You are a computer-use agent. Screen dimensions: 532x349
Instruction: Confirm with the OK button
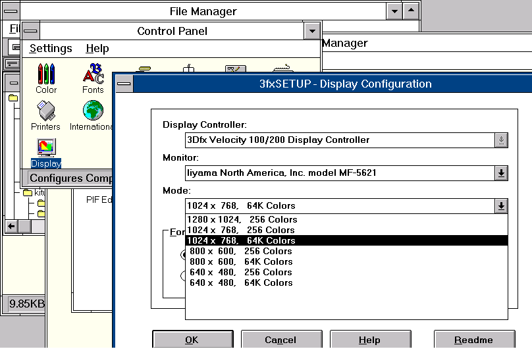(193, 340)
